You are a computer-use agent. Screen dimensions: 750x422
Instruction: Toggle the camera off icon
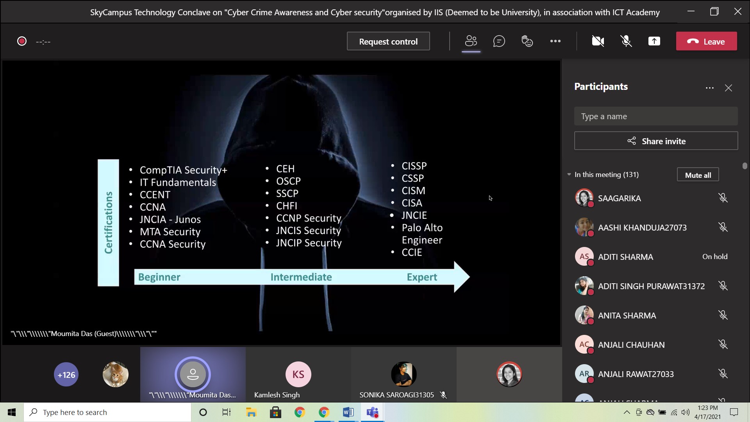598,41
